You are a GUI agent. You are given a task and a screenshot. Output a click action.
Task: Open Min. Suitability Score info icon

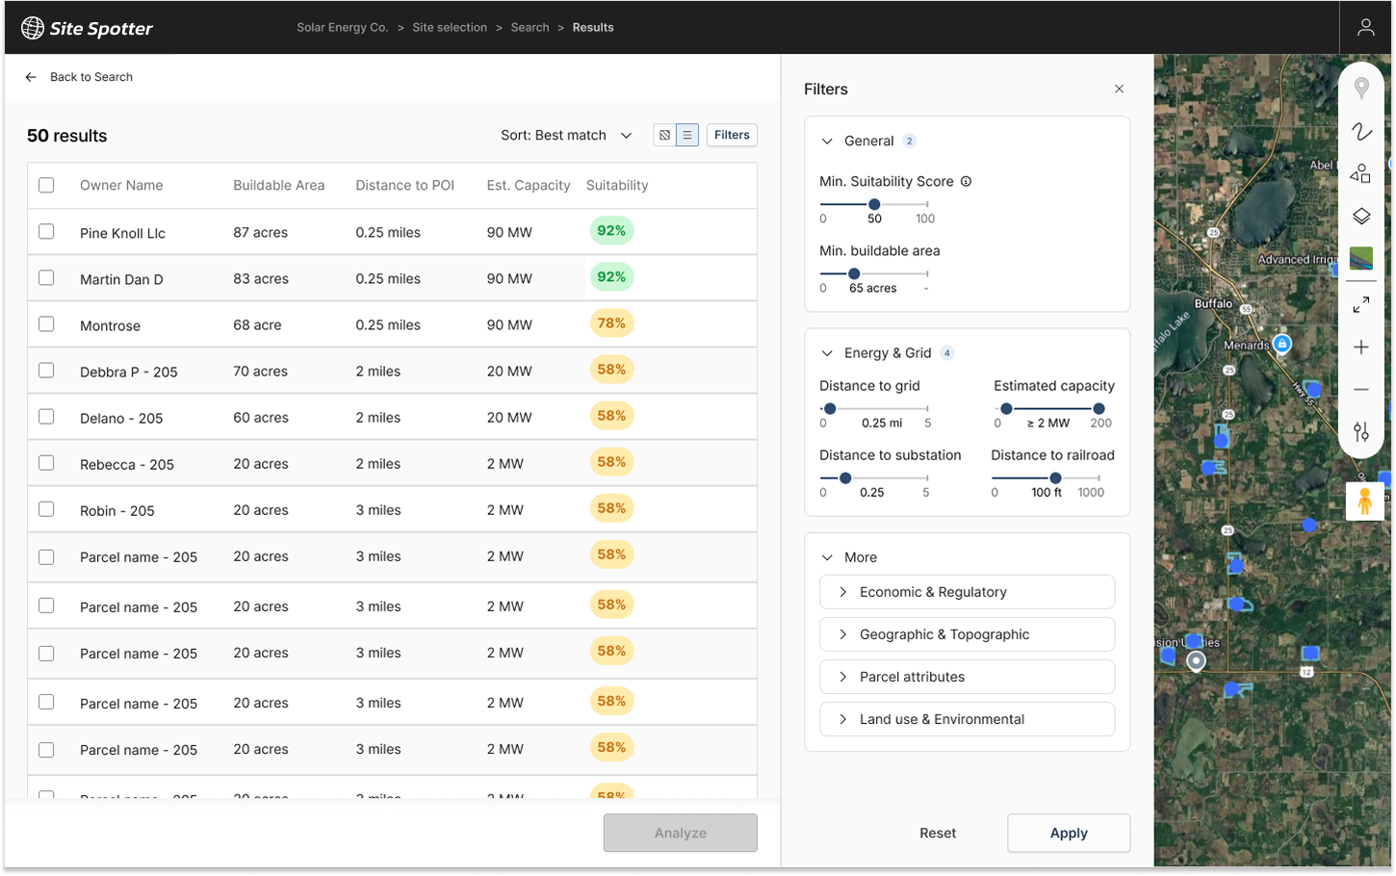pos(966,181)
